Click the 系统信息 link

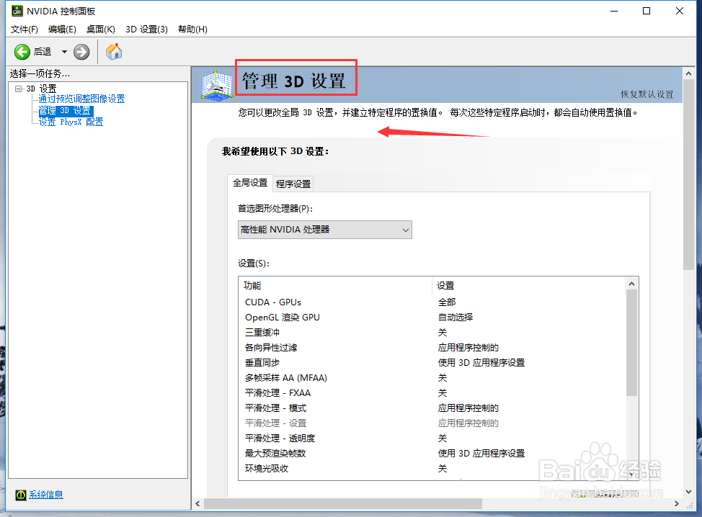(x=46, y=495)
